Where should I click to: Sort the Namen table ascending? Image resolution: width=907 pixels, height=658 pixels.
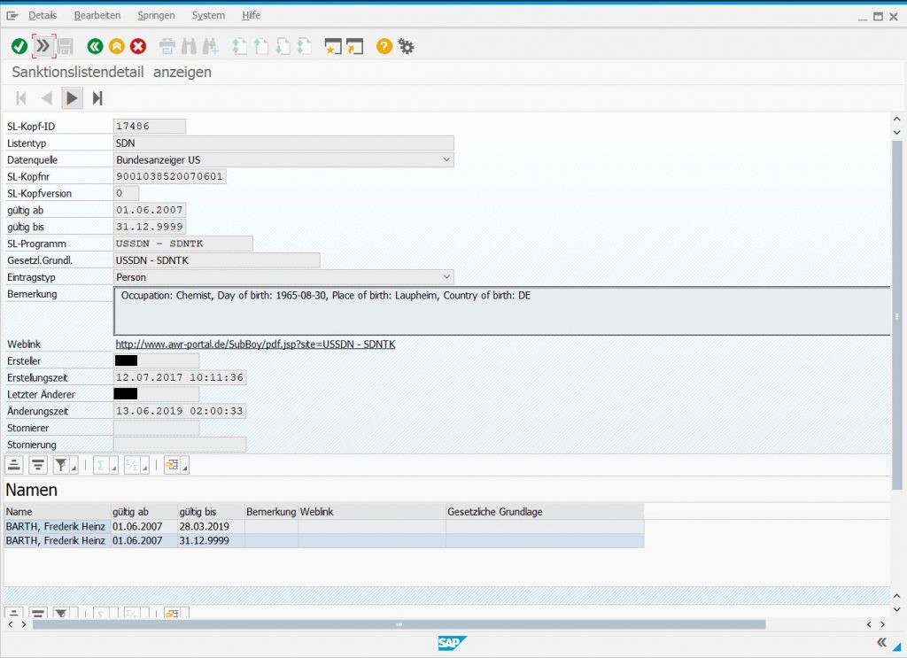[x=13, y=464]
